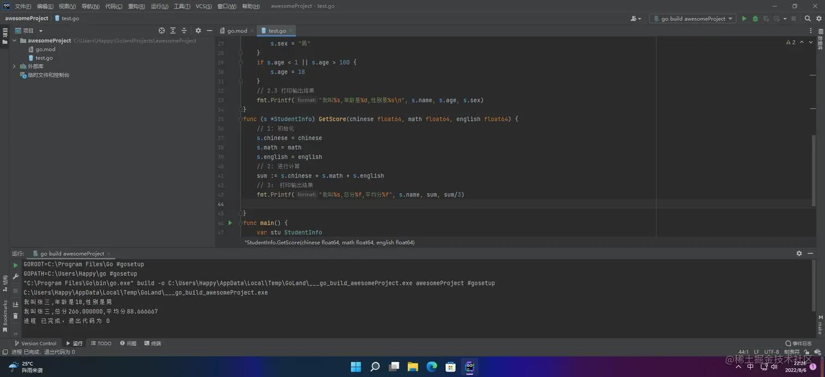
Task: Rerun program in Run panel
Action: pyautogui.click(x=15, y=265)
